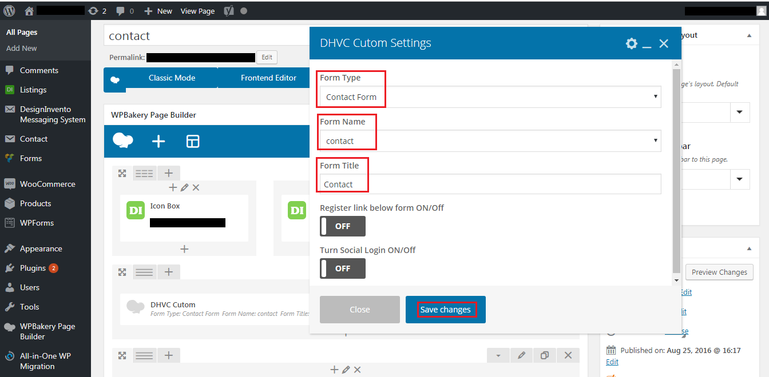Click the gray Close button in dialog

360,310
